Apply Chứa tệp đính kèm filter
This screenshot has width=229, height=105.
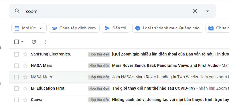pos(74,28)
